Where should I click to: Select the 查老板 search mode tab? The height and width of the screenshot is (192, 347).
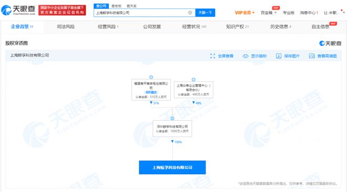[x=116, y=6]
